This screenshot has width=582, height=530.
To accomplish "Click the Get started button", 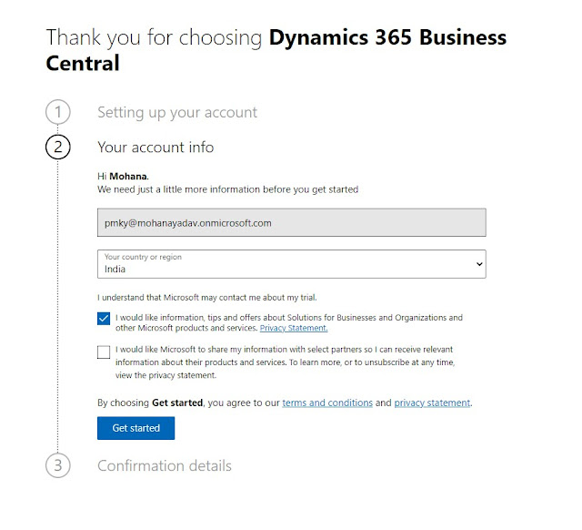I will (135, 428).
